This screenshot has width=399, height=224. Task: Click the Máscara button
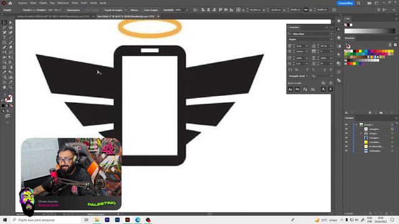tap(135, 10)
